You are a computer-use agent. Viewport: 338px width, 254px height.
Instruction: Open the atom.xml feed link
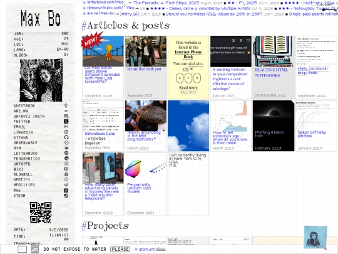[147, 249]
